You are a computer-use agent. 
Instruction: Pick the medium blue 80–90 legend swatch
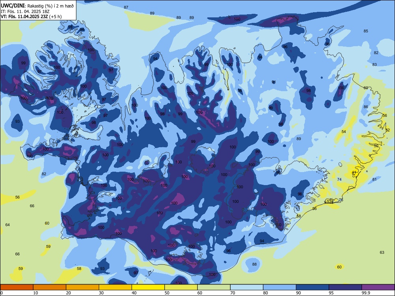(280, 287)
